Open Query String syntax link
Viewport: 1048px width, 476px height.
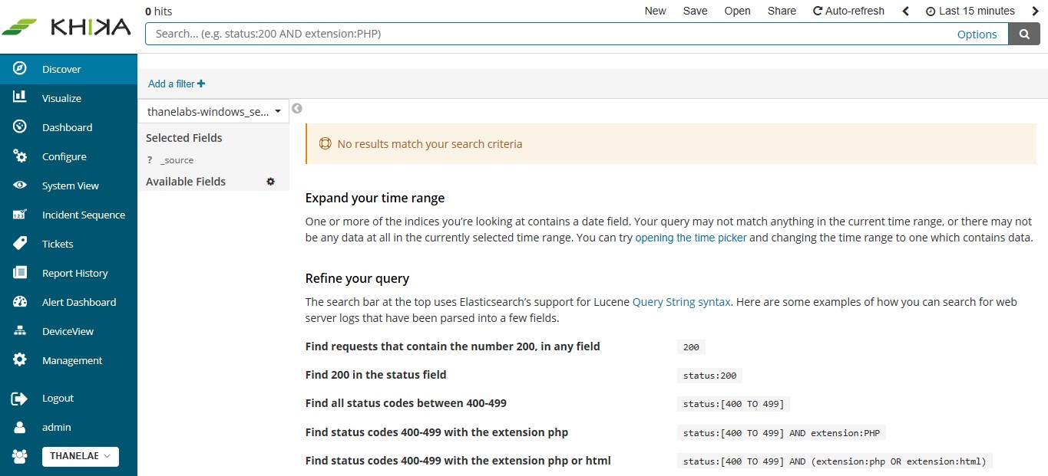click(681, 302)
